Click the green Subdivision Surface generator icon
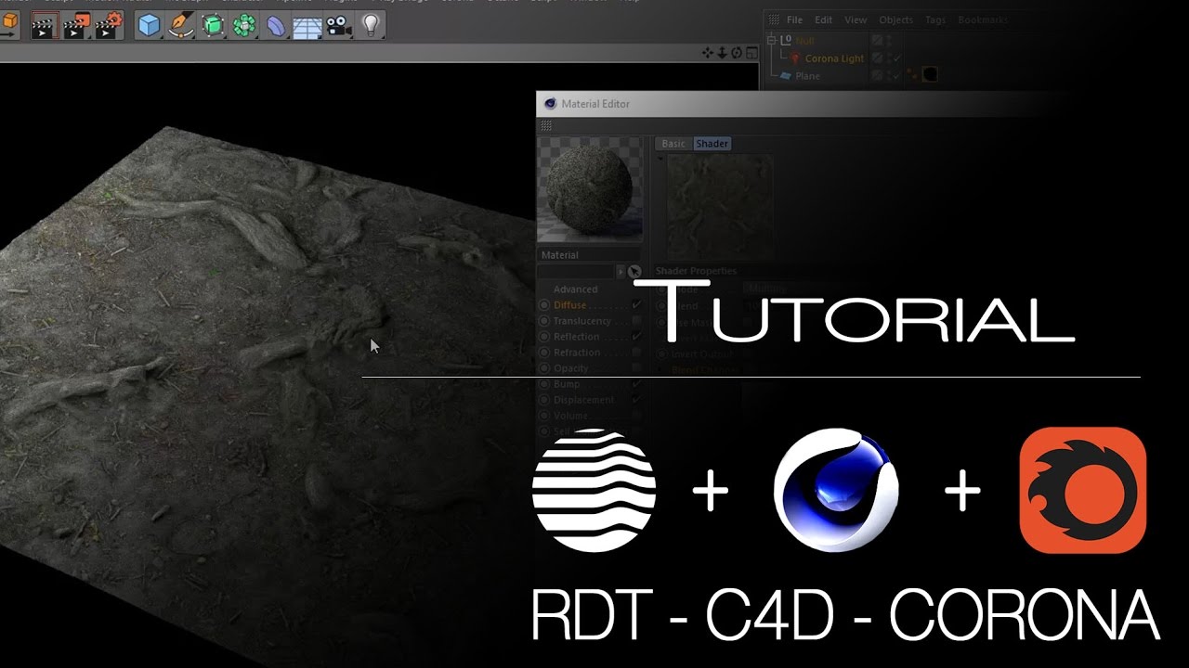Screen dimensions: 1189x668 213,25
